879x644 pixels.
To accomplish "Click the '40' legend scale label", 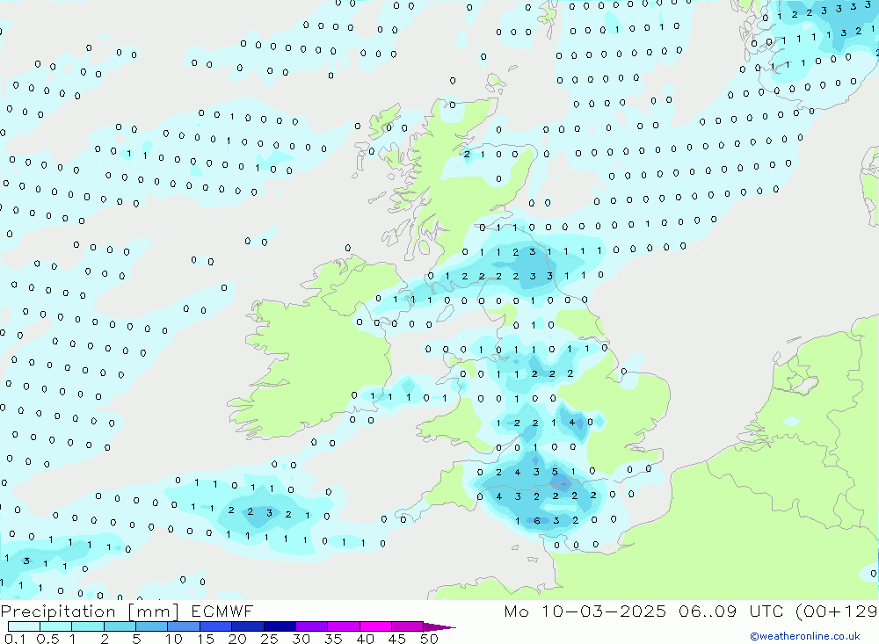I will (366, 639).
